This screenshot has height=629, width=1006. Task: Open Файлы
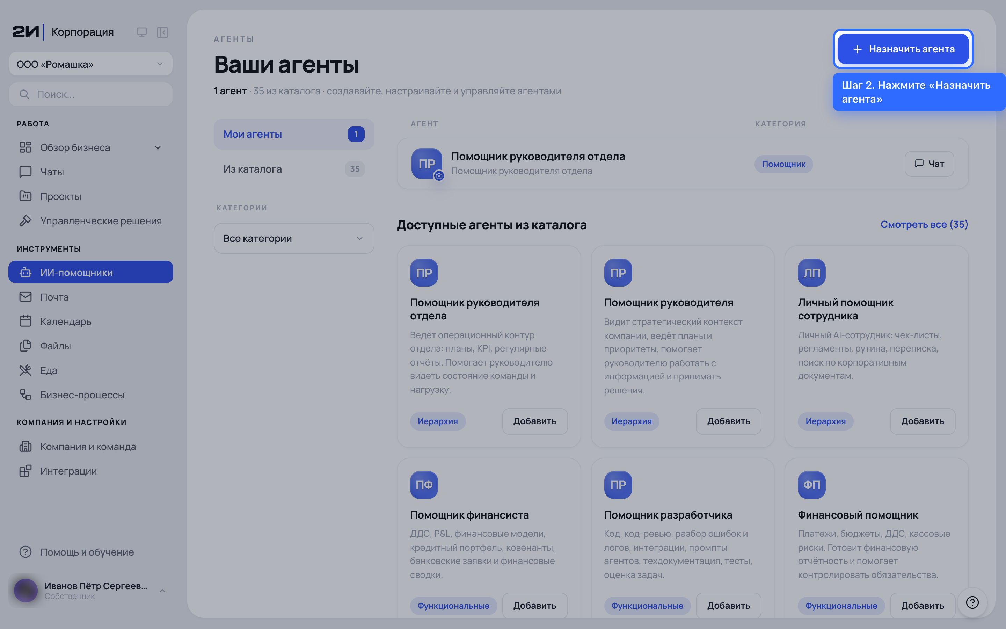pyautogui.click(x=90, y=346)
